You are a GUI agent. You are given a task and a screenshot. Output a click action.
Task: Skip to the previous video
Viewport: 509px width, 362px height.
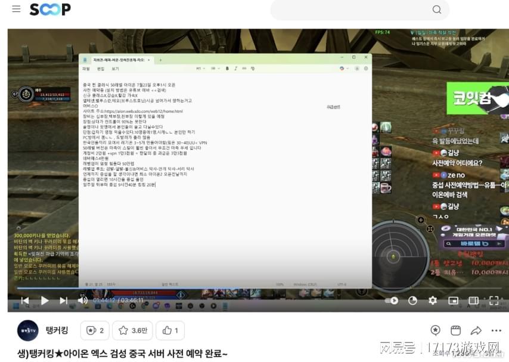(x=24, y=301)
